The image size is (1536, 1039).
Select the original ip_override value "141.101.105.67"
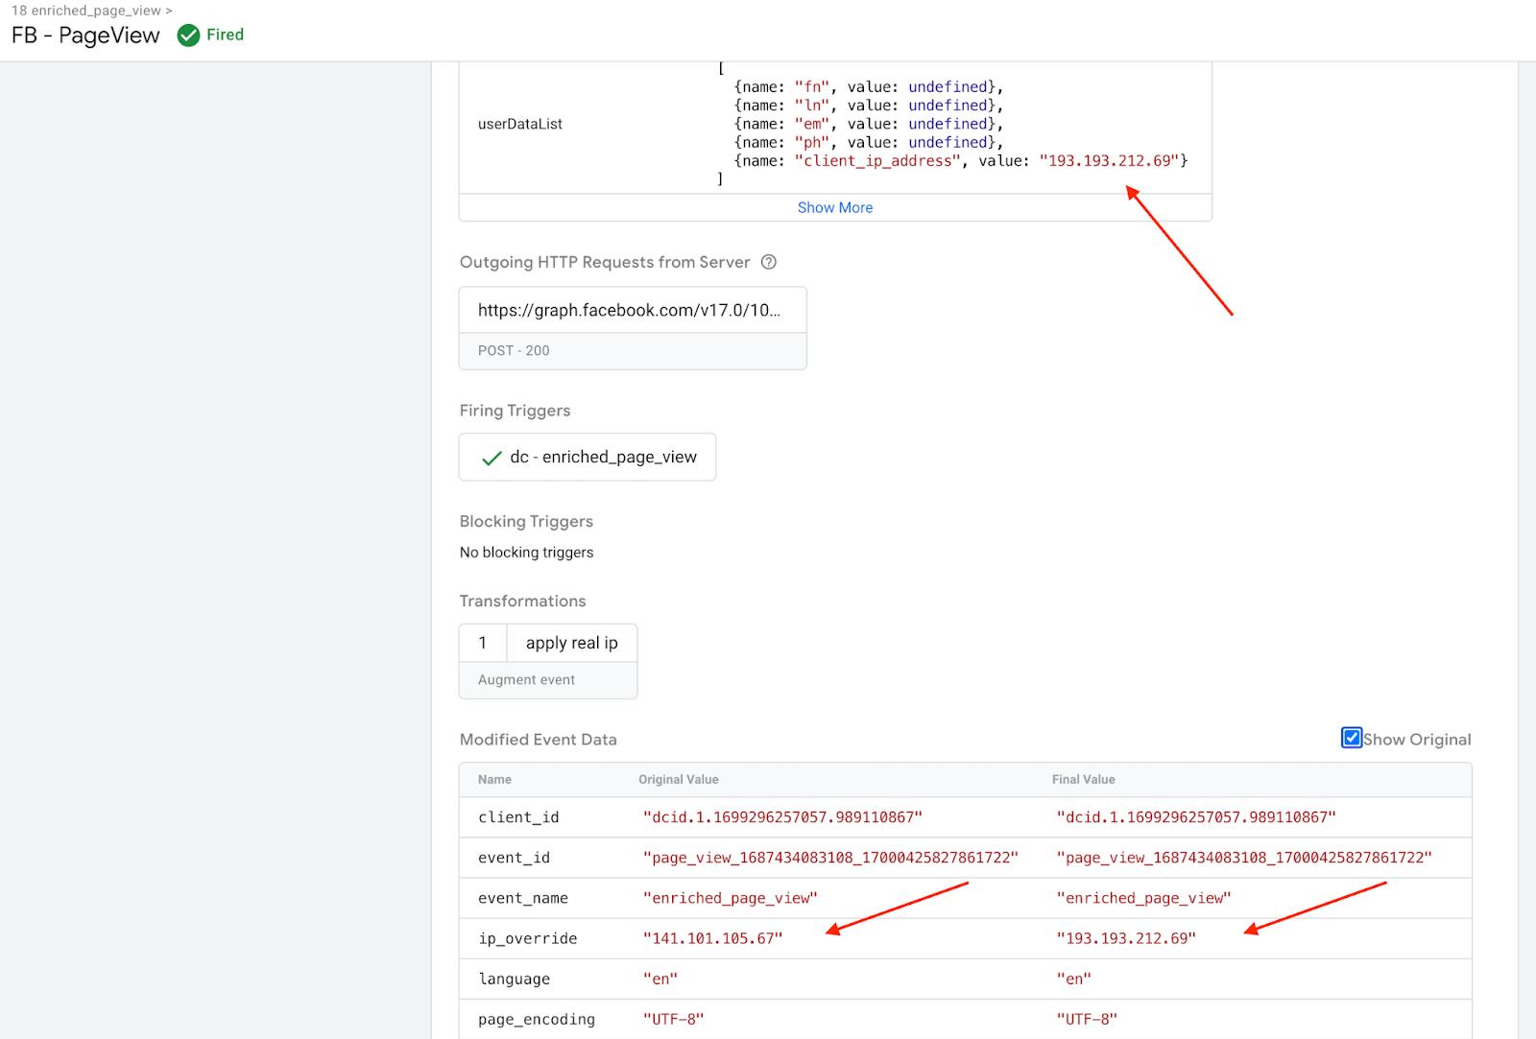coord(712,938)
